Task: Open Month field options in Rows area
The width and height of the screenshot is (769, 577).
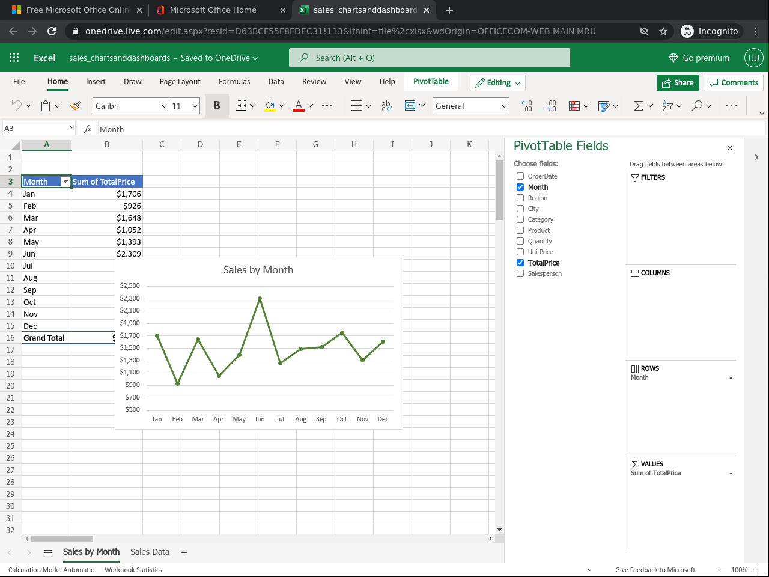Action: pyautogui.click(x=731, y=378)
